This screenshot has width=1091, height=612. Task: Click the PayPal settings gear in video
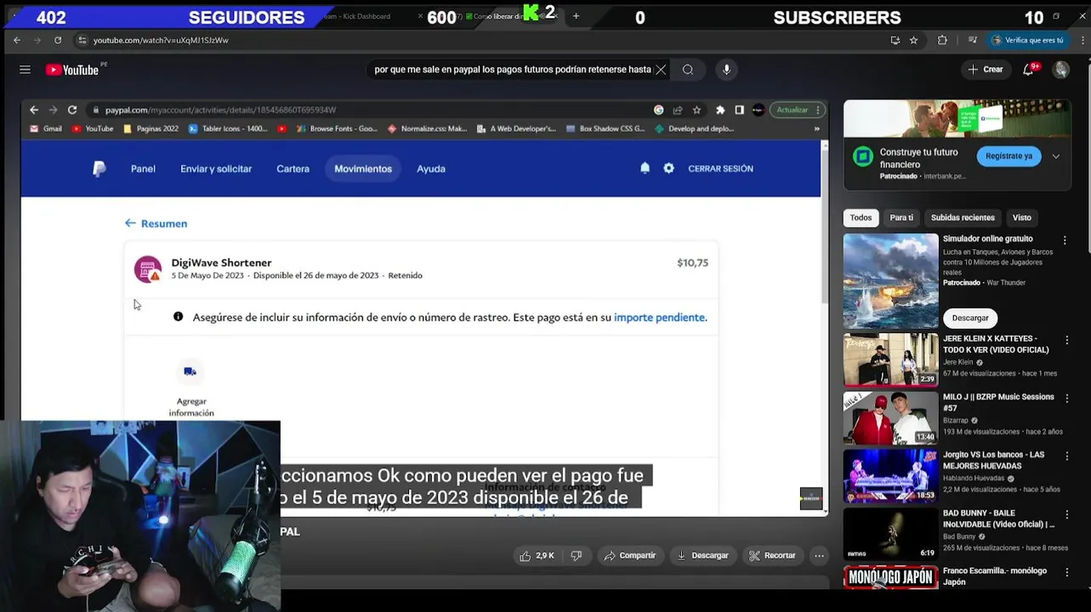(x=668, y=168)
